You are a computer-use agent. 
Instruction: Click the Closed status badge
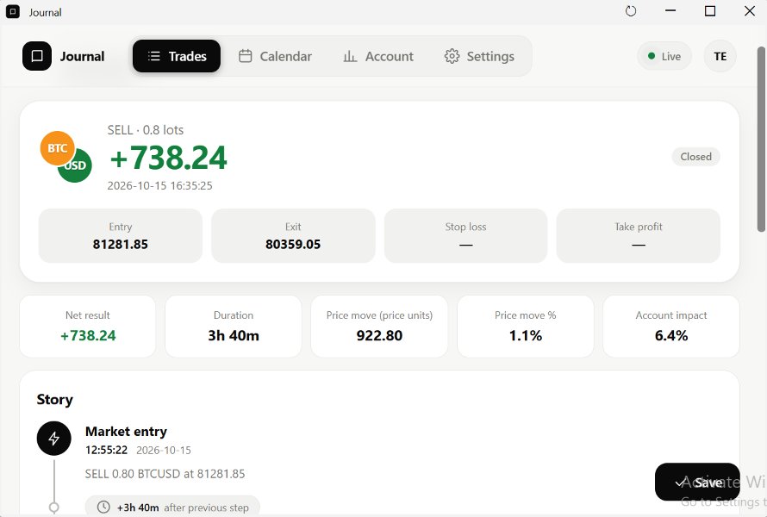click(695, 157)
